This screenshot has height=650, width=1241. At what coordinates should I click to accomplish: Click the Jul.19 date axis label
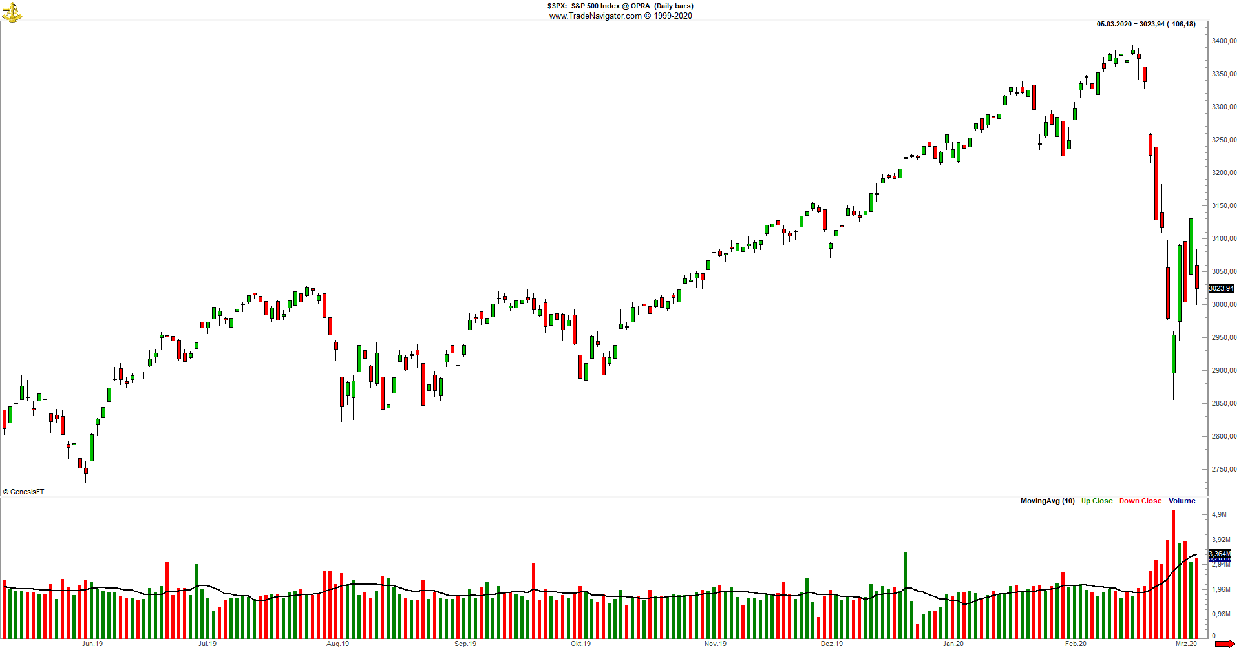coord(207,644)
